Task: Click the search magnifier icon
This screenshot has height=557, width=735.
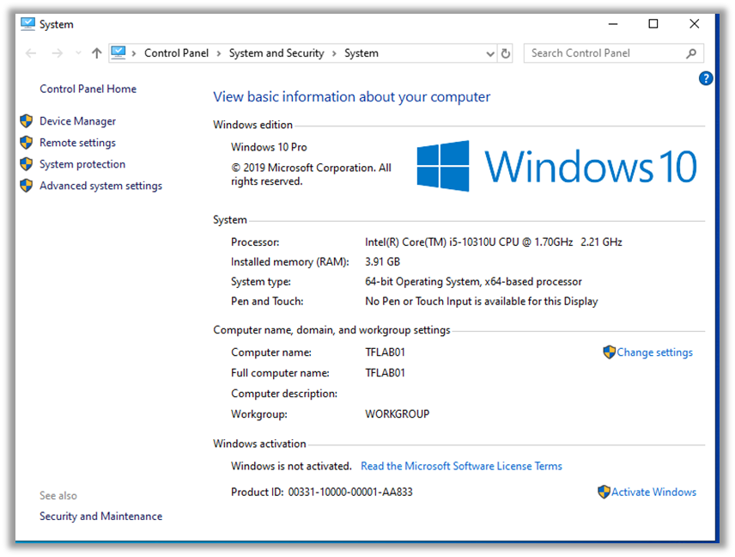Action: tap(691, 53)
